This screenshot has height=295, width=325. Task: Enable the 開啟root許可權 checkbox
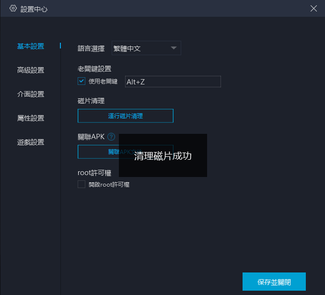[81, 184]
